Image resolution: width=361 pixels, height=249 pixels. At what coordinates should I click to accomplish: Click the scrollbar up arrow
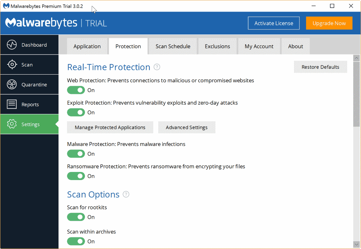pos(357,58)
